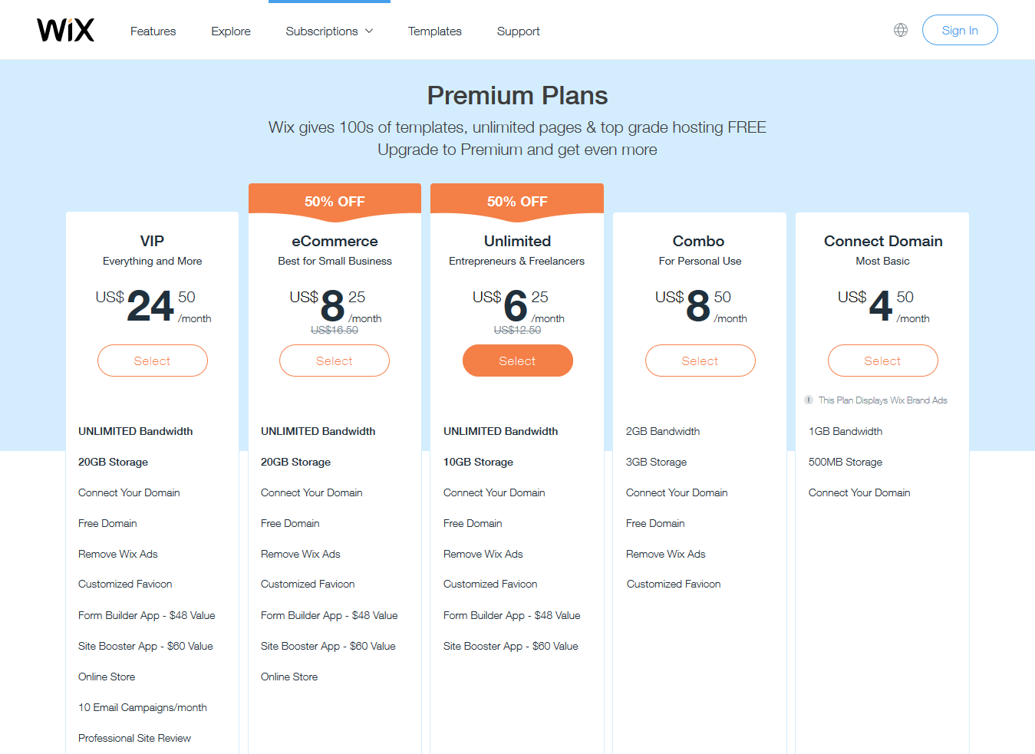This screenshot has width=1035, height=754.
Task: Open the Features menu item
Action: click(x=153, y=31)
